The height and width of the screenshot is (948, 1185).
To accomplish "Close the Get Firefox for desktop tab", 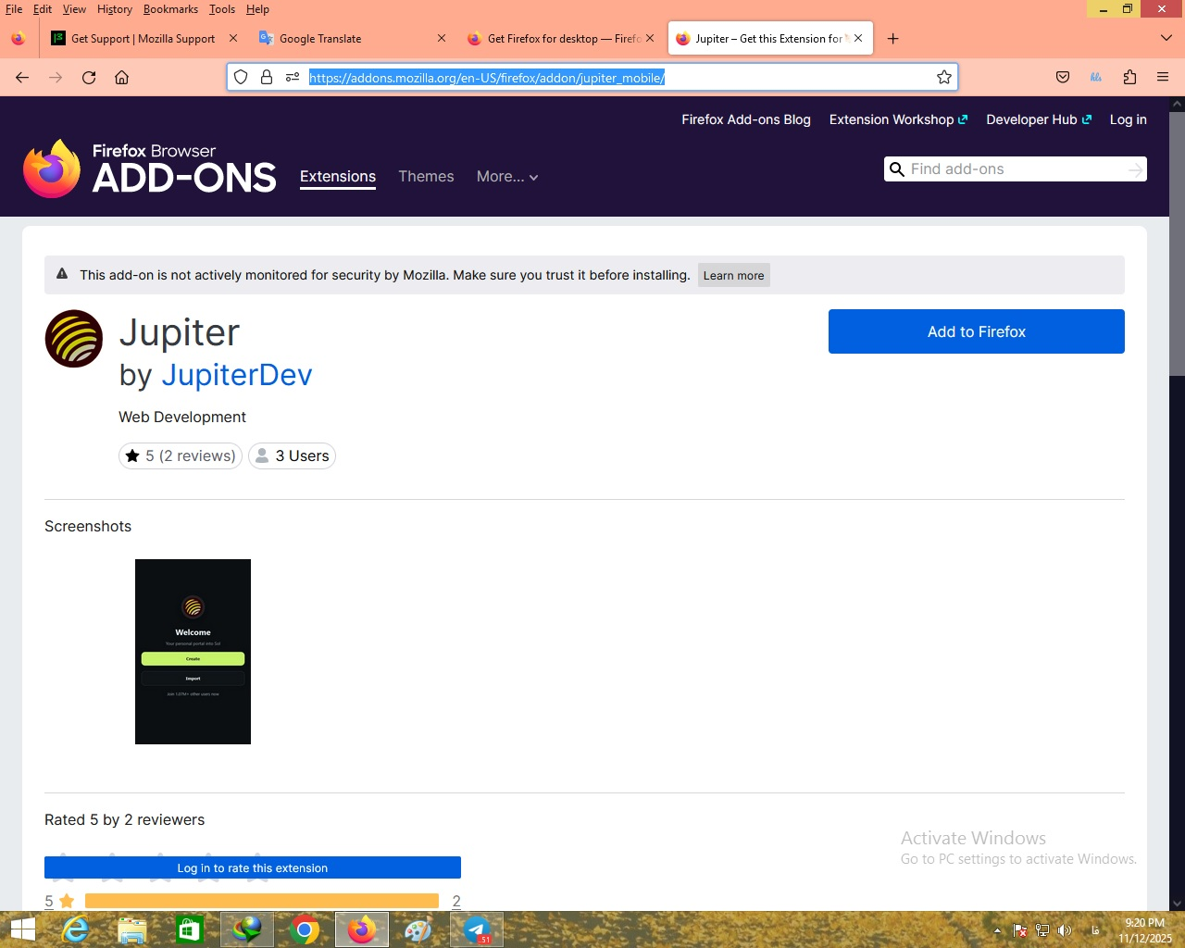I will 650,39.
